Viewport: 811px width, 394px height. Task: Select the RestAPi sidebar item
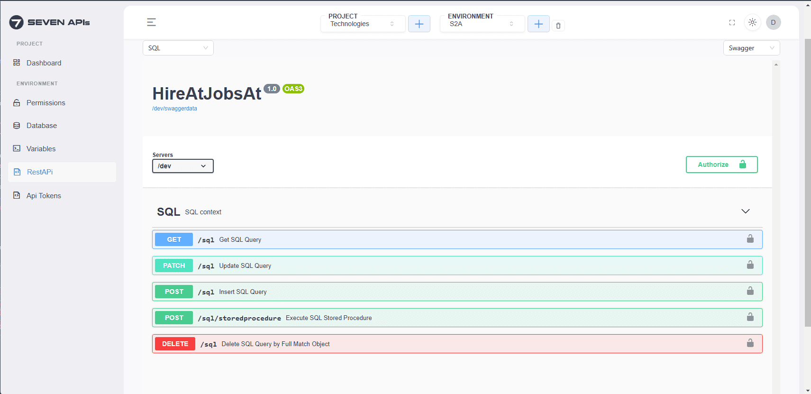[62, 172]
